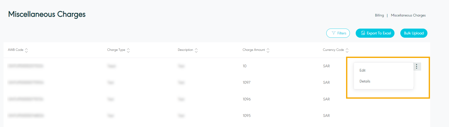Click the AWB Code column header text
Screen dimensions: 449x127
coord(15,50)
